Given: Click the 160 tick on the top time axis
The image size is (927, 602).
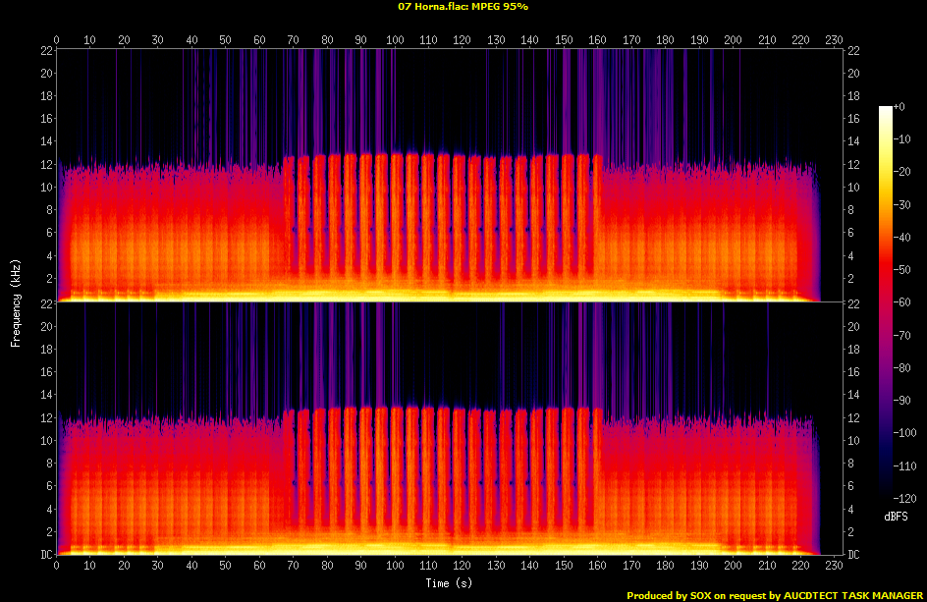Looking at the screenshot, I should point(598,40).
